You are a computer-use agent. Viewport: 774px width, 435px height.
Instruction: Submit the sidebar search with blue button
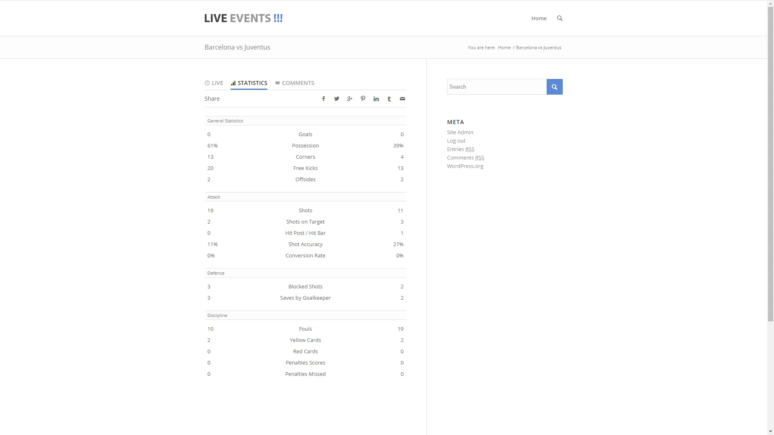click(554, 87)
